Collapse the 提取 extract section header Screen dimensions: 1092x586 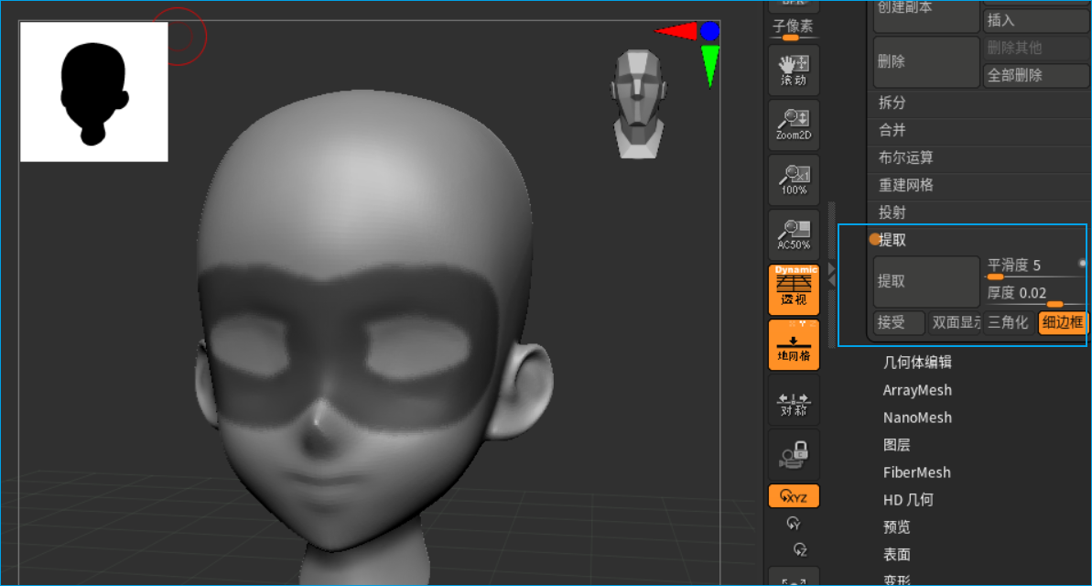pos(892,241)
